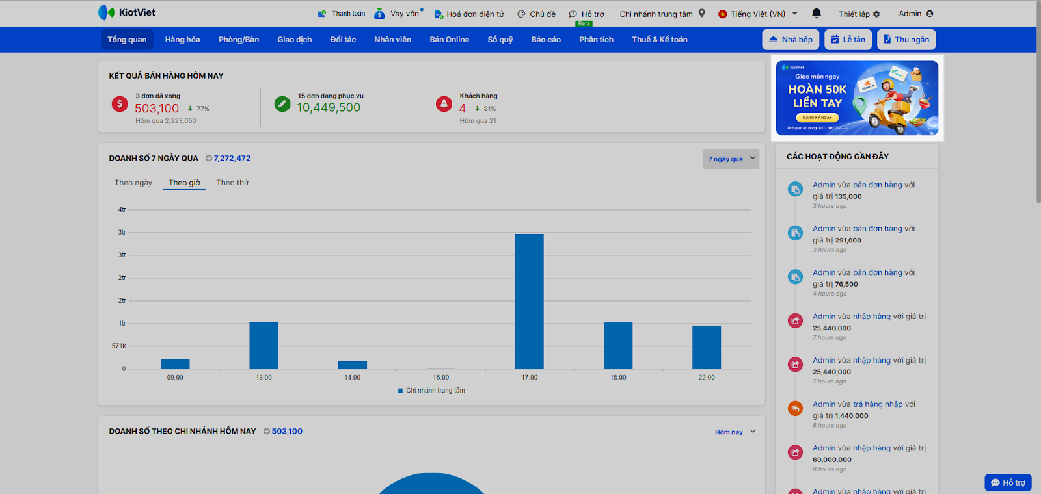Image resolution: width=1041 pixels, height=494 pixels.
Task: Switch to Theo ngày chart tab
Action: [133, 183]
